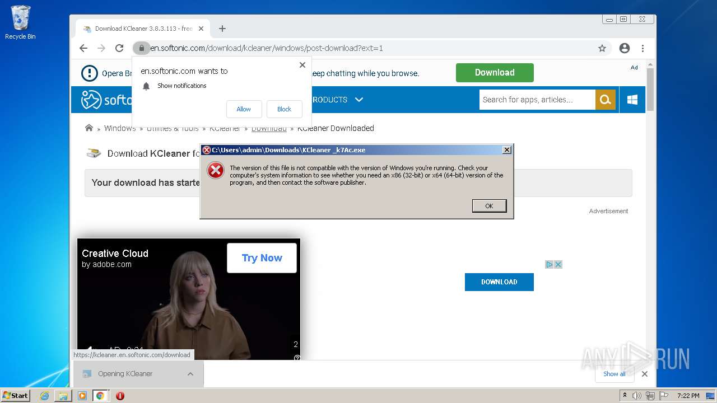This screenshot has width=717, height=403.
Task: Click the KCleaner software box icon
Action: [94, 153]
